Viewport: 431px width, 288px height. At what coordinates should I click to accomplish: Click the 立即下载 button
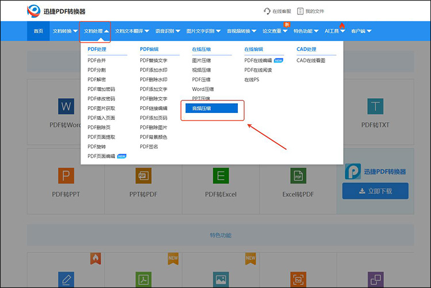[x=375, y=191]
